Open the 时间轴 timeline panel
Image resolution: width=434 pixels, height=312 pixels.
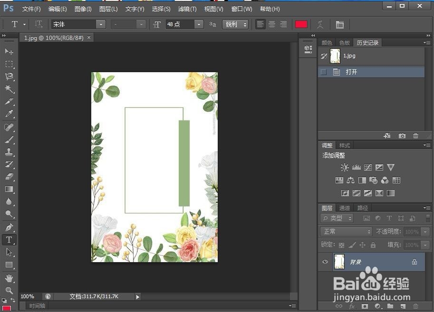[37, 306]
